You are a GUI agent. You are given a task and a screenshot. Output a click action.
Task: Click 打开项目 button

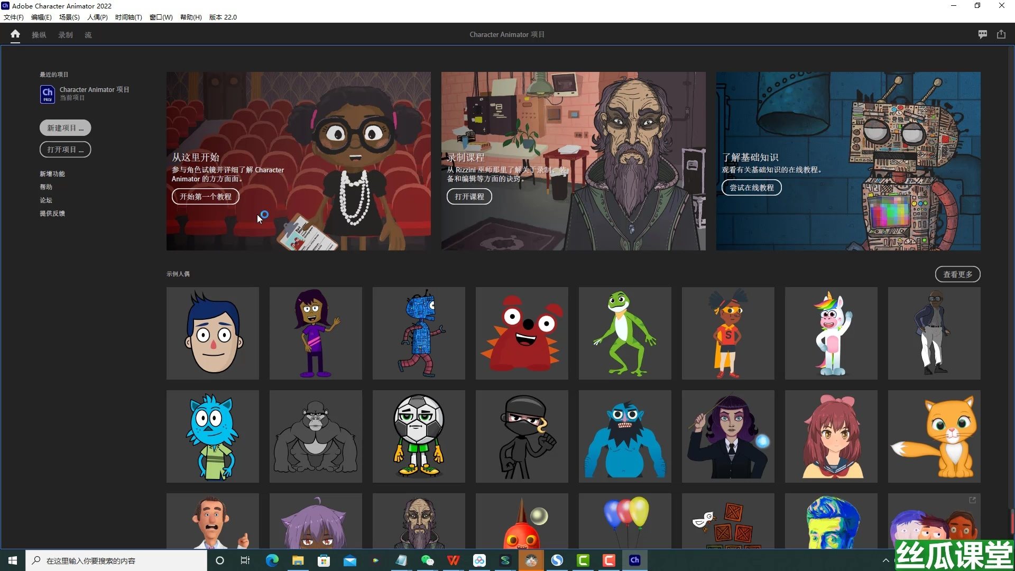(66, 150)
